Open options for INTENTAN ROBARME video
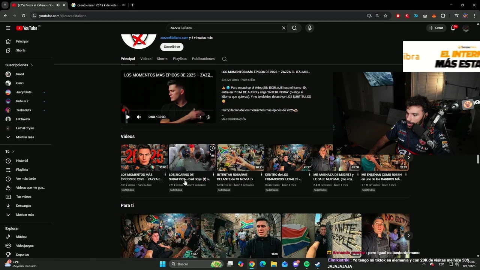This screenshot has height=270, width=480. click(261, 175)
